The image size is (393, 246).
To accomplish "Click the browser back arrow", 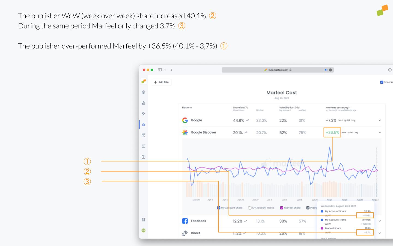I will (x=171, y=70).
